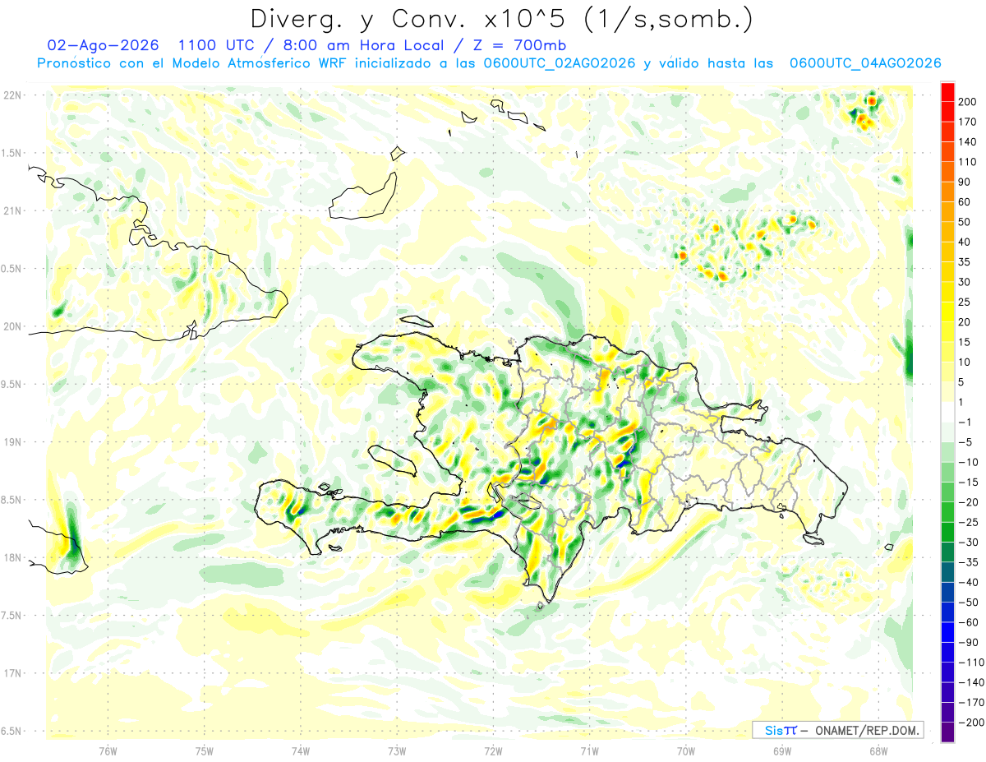Click the "76W" longitude axis label

(108, 750)
